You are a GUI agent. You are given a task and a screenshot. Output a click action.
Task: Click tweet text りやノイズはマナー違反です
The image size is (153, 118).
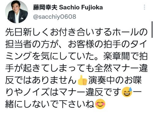[x=63, y=92]
